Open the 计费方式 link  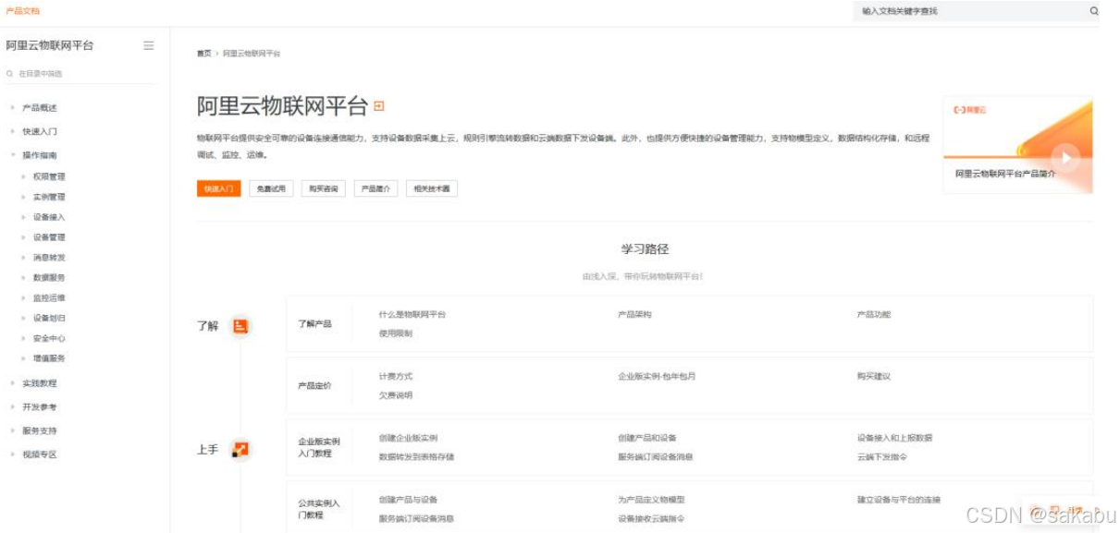(x=396, y=377)
